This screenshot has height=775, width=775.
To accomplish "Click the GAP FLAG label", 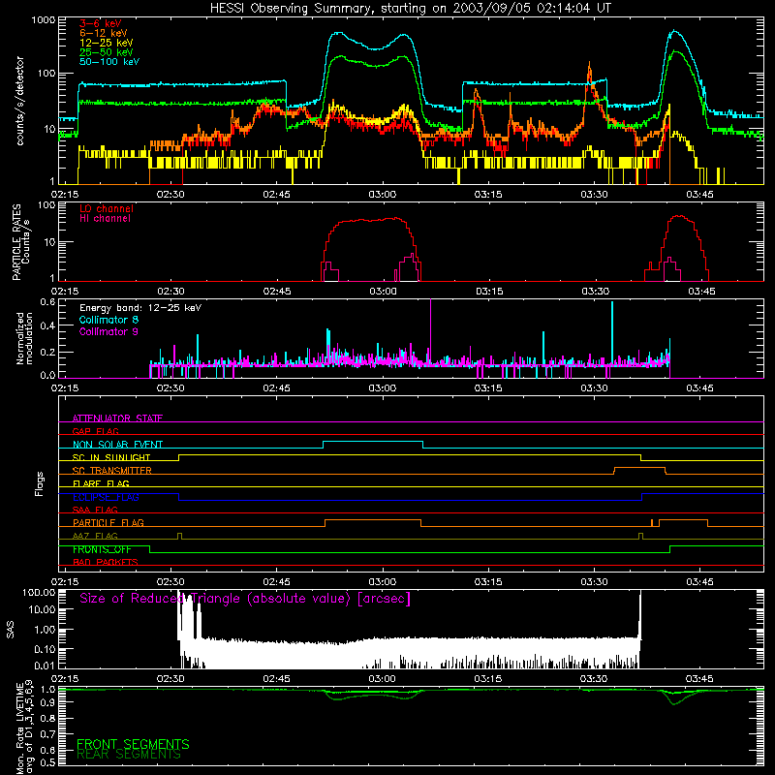I will 95,431.
